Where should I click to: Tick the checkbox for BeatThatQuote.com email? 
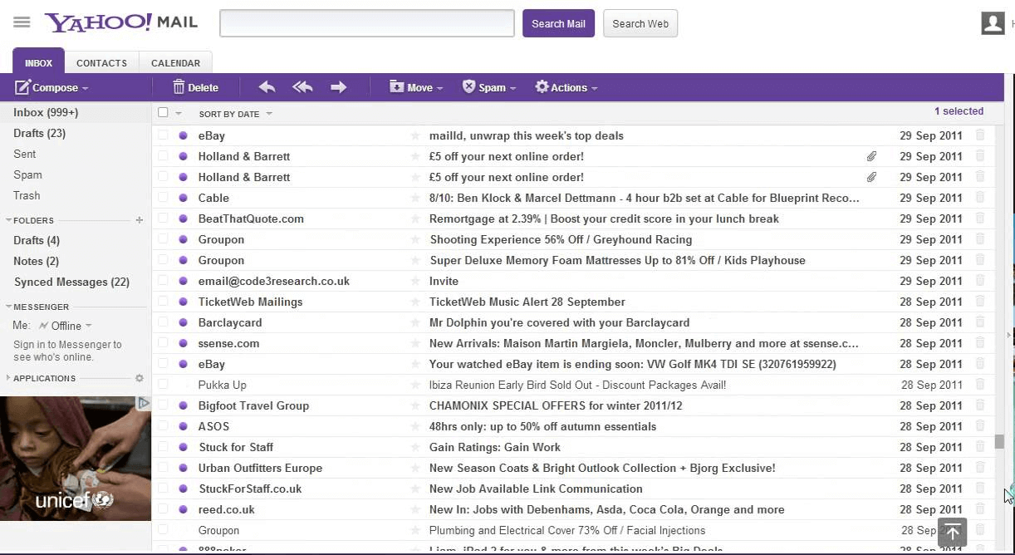(x=163, y=219)
